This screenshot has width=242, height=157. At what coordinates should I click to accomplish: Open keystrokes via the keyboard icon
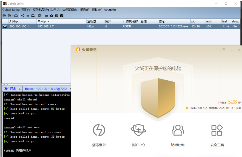pos(57,15)
